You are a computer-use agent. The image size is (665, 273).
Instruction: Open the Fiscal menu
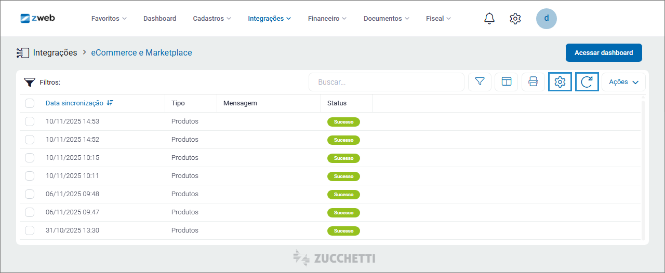pos(438,19)
